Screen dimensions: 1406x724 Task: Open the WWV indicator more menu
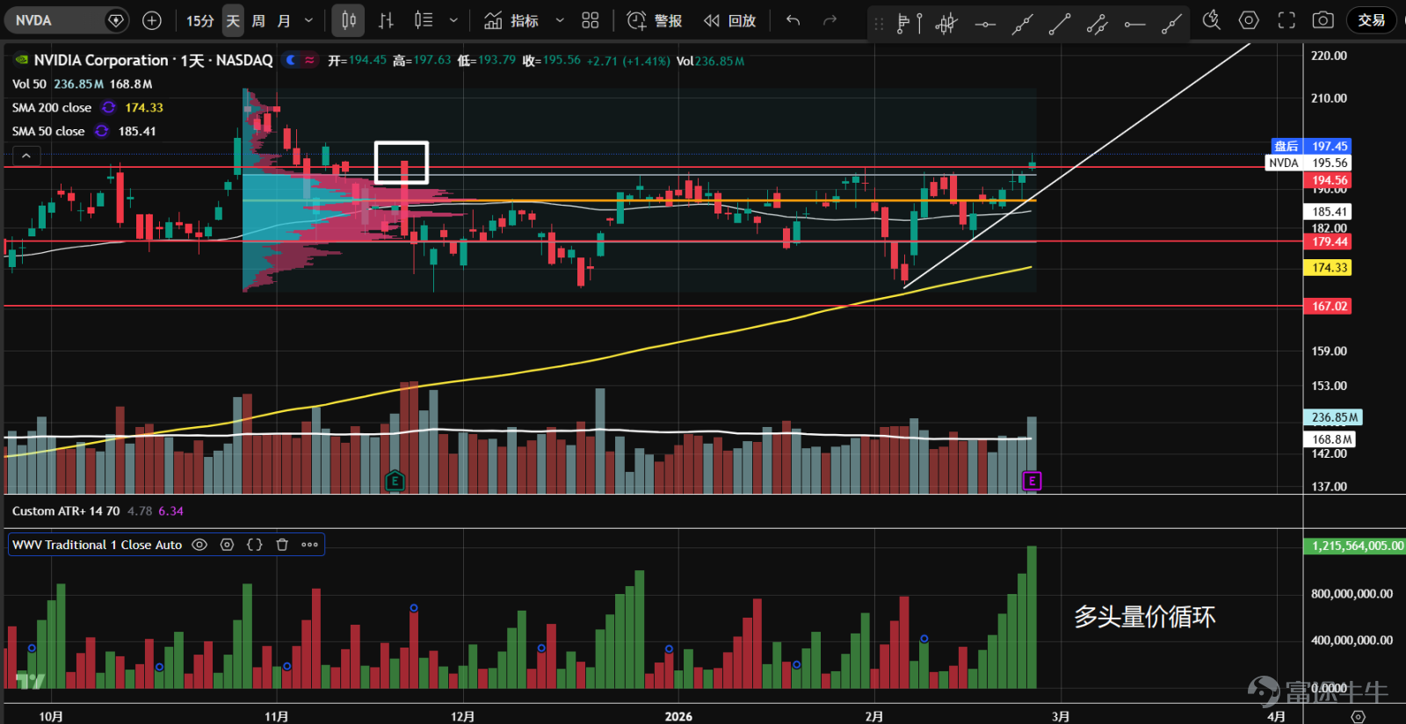[309, 545]
